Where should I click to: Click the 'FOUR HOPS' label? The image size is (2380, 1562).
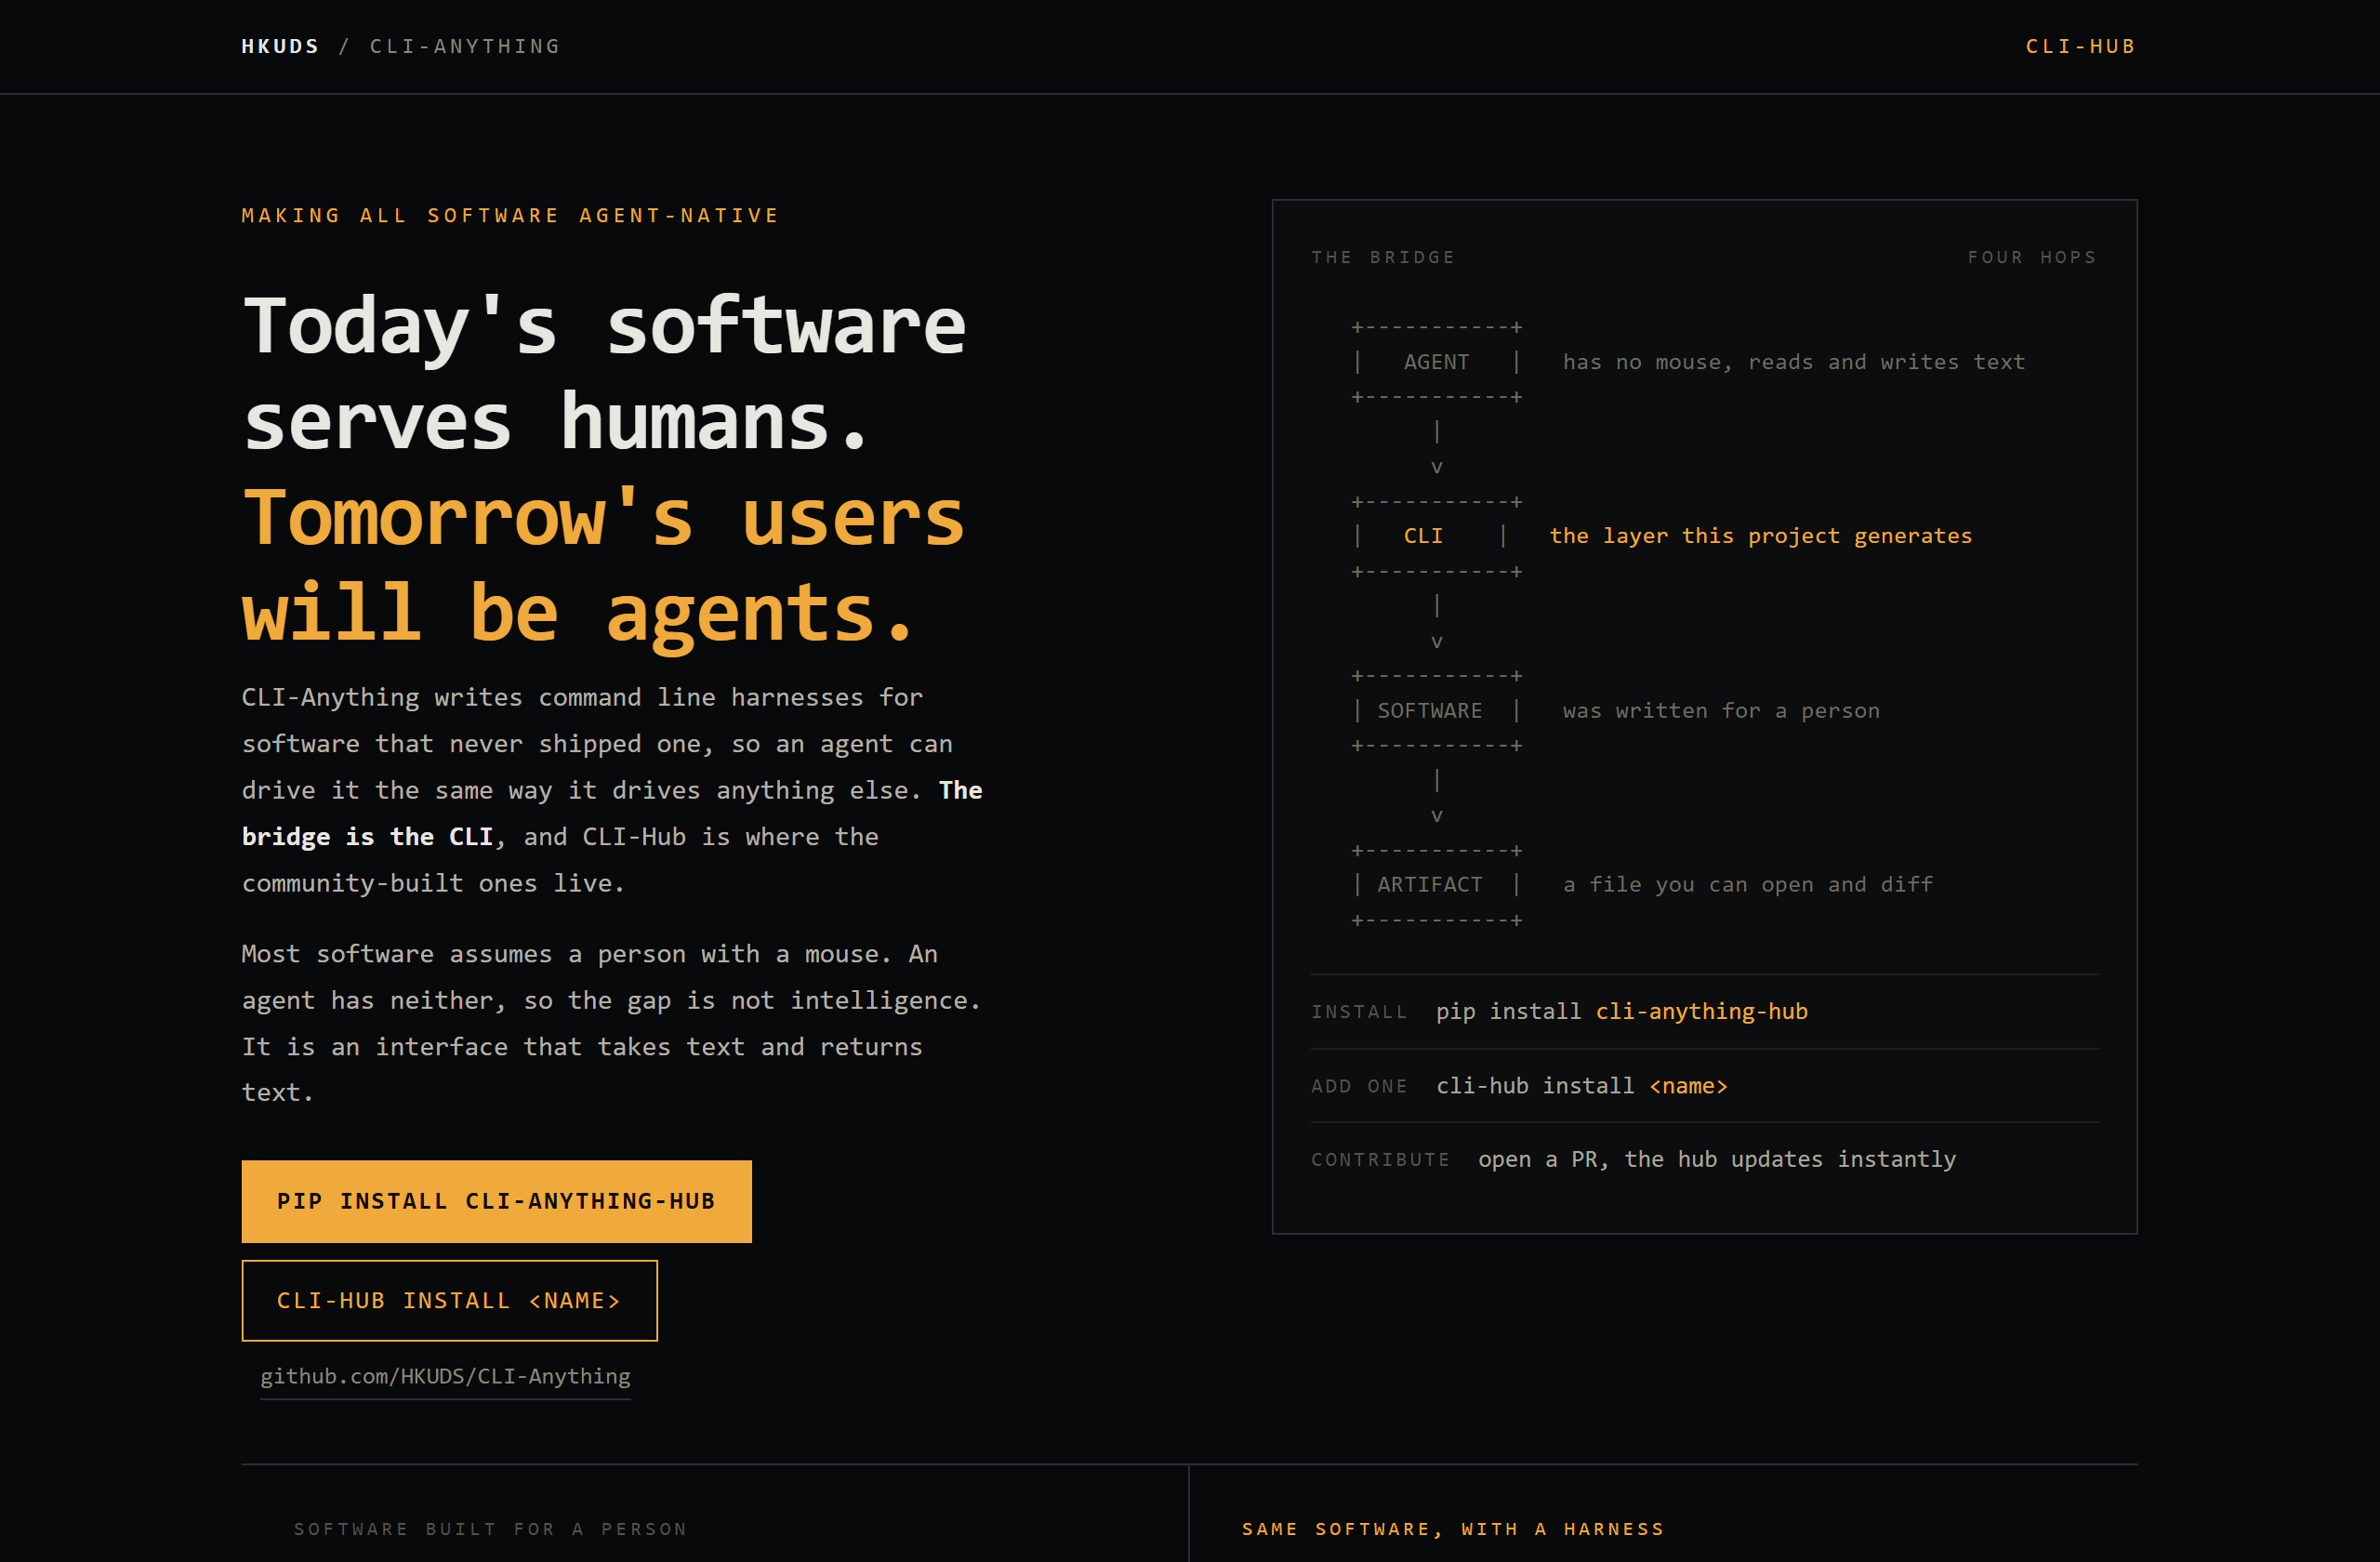point(2032,257)
